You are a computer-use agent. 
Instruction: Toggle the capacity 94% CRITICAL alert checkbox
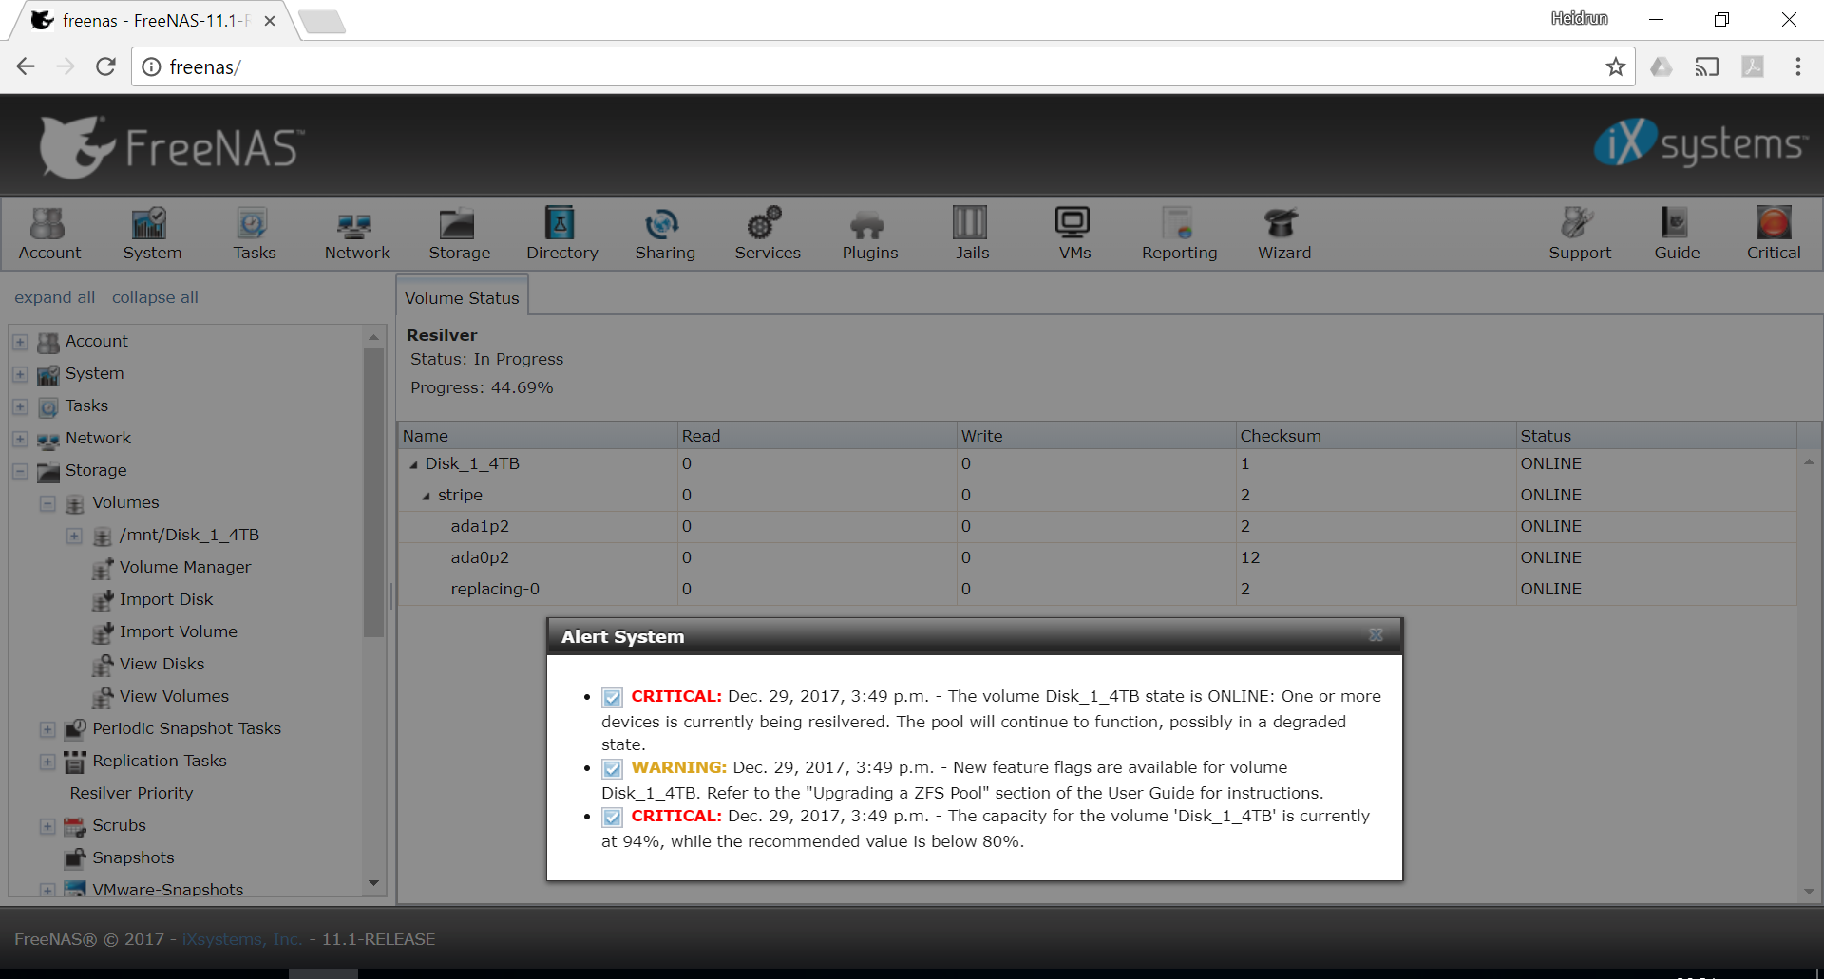click(613, 818)
